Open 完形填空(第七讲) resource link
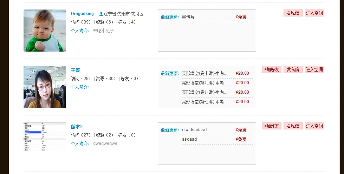The width and height of the screenshot is (344, 174). [205, 102]
